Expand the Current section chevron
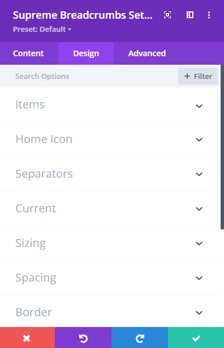Viewport: 224px width, 348px height. click(199, 209)
